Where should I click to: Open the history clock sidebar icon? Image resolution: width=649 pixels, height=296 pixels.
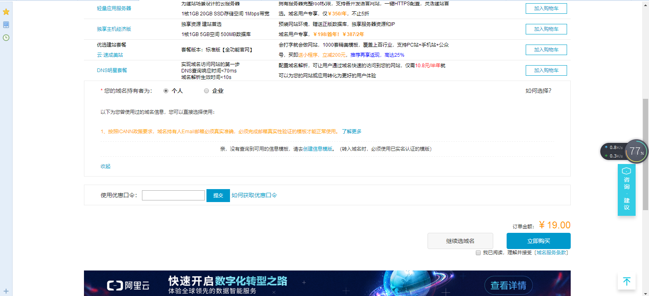(6, 38)
